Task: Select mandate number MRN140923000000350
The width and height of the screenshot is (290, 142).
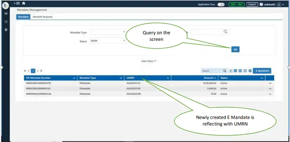Action: pyautogui.click(x=39, y=83)
